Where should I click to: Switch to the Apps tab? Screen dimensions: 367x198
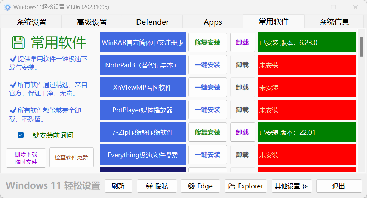[x=213, y=22]
